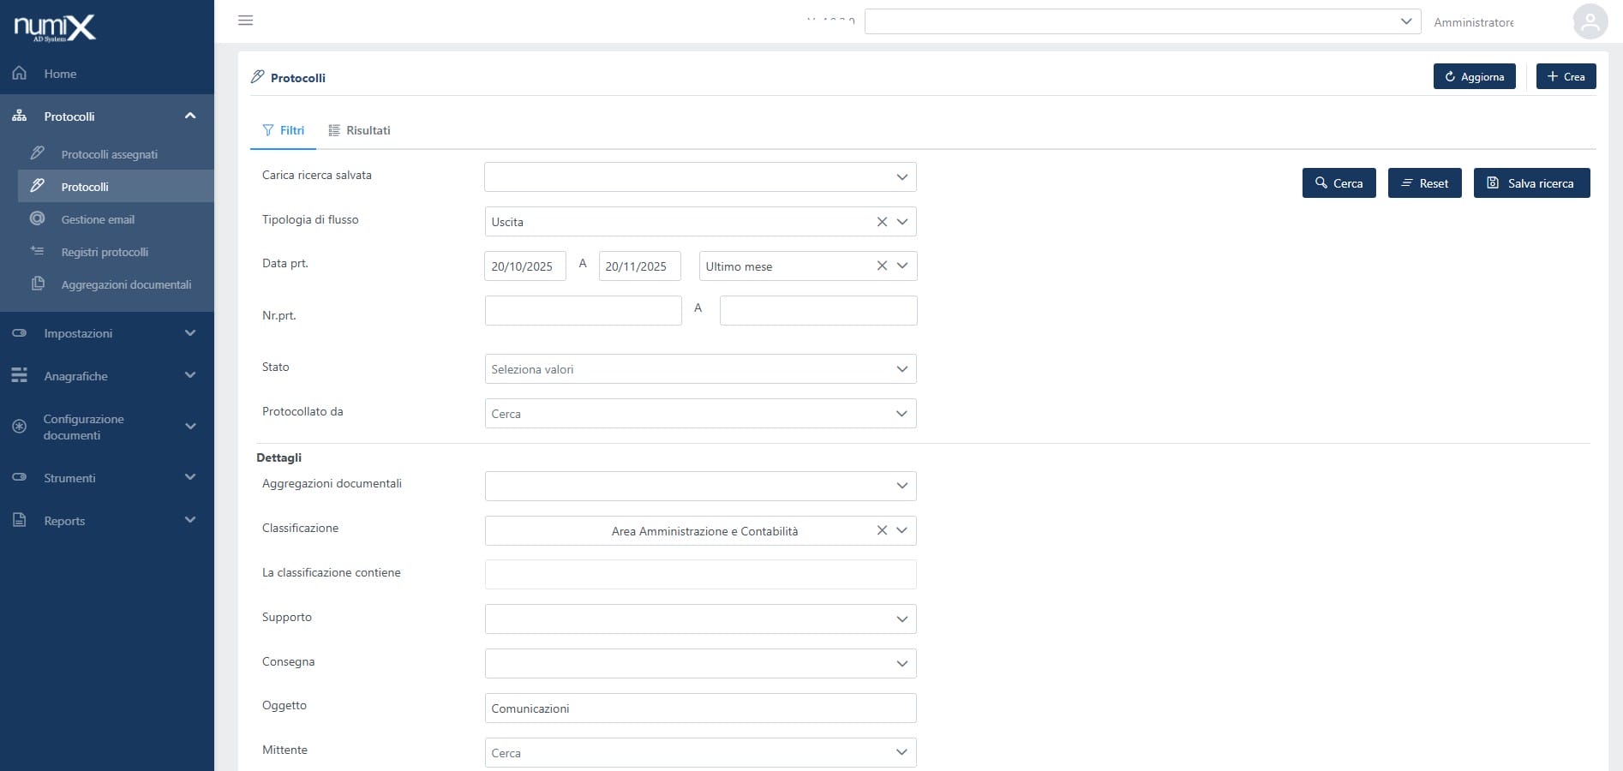Open the Carica ricerca salvata dropdown
This screenshot has width=1623, height=771.
[x=699, y=177]
